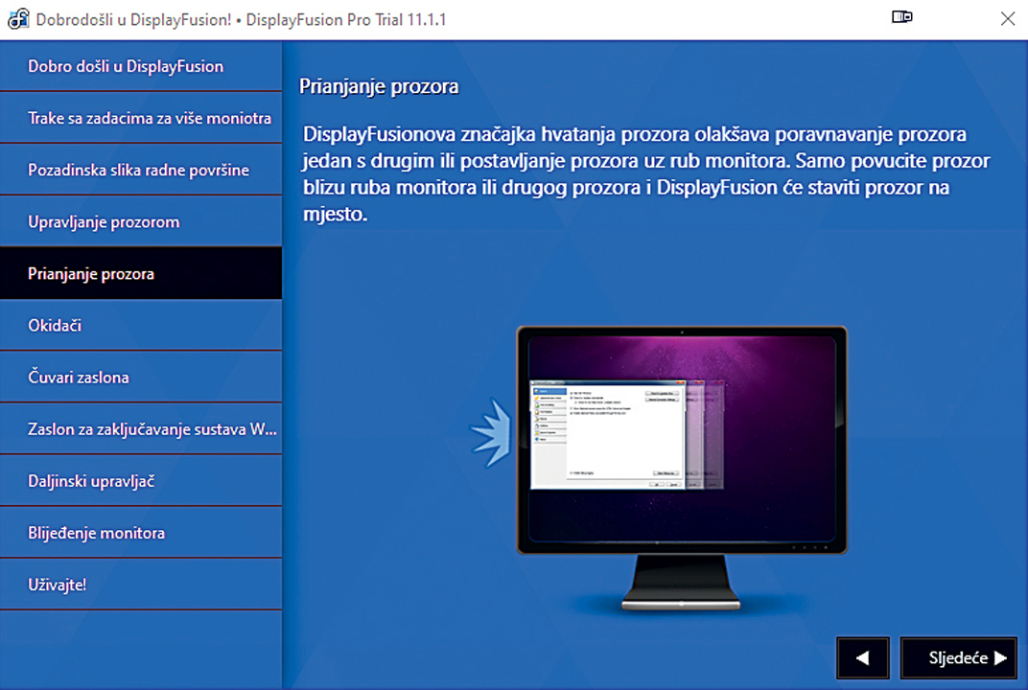Close the DisplayFusion welcome window
1028x690 pixels.
pyautogui.click(x=1008, y=18)
